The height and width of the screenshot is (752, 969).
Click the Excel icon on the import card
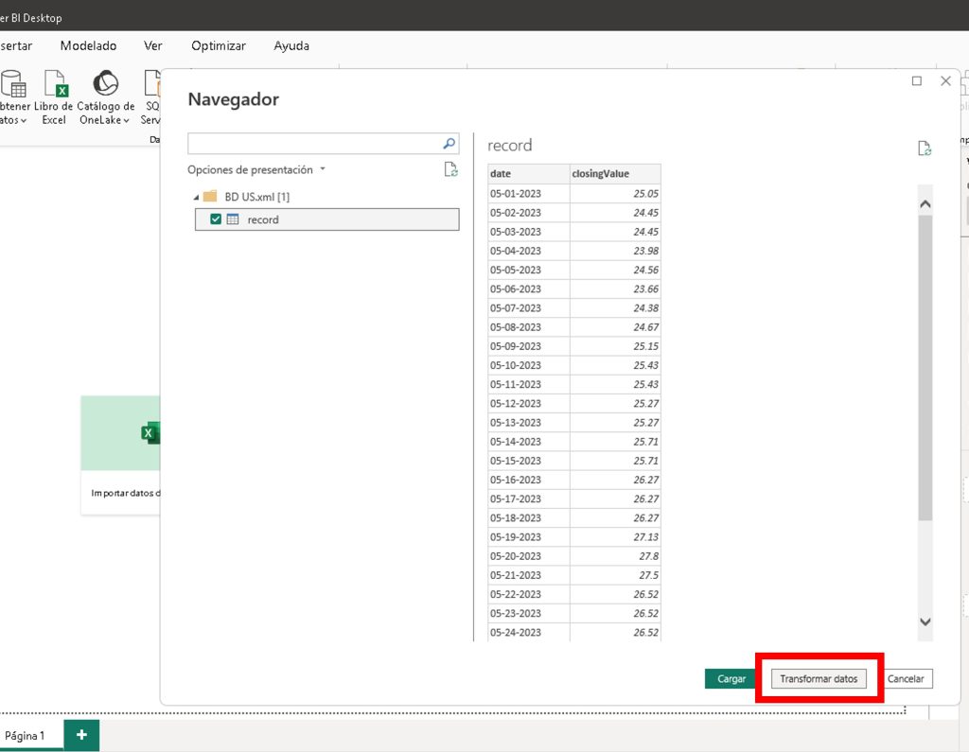(x=150, y=433)
